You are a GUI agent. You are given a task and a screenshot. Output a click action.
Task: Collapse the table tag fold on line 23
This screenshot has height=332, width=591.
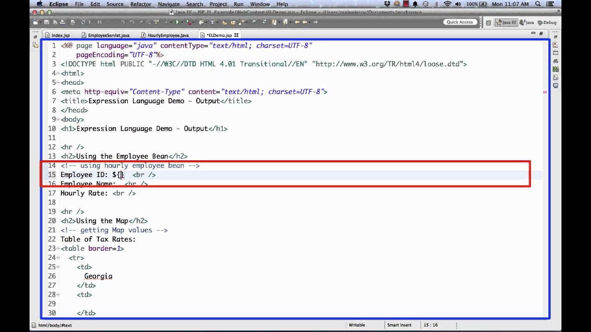point(59,249)
